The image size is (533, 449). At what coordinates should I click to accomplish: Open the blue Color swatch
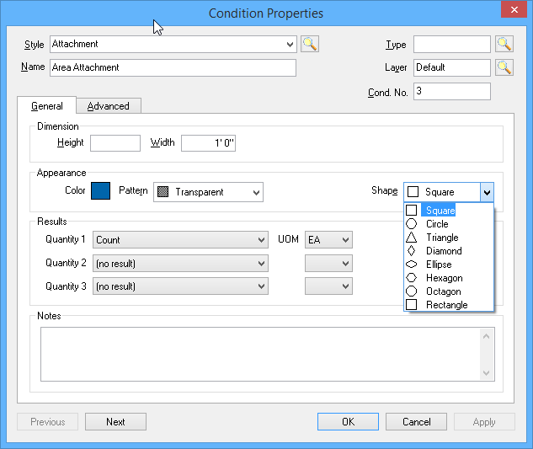click(x=100, y=191)
